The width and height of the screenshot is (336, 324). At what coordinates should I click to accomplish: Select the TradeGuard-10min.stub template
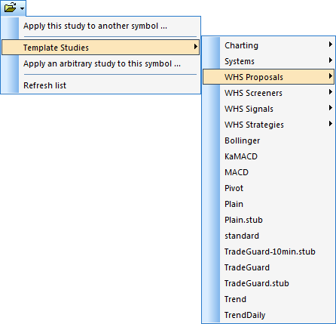(x=268, y=251)
